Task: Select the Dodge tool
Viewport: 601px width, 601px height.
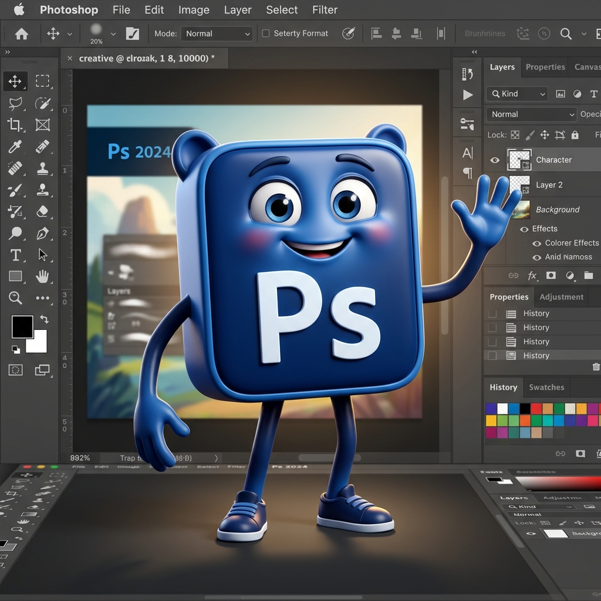Action: pyautogui.click(x=15, y=232)
